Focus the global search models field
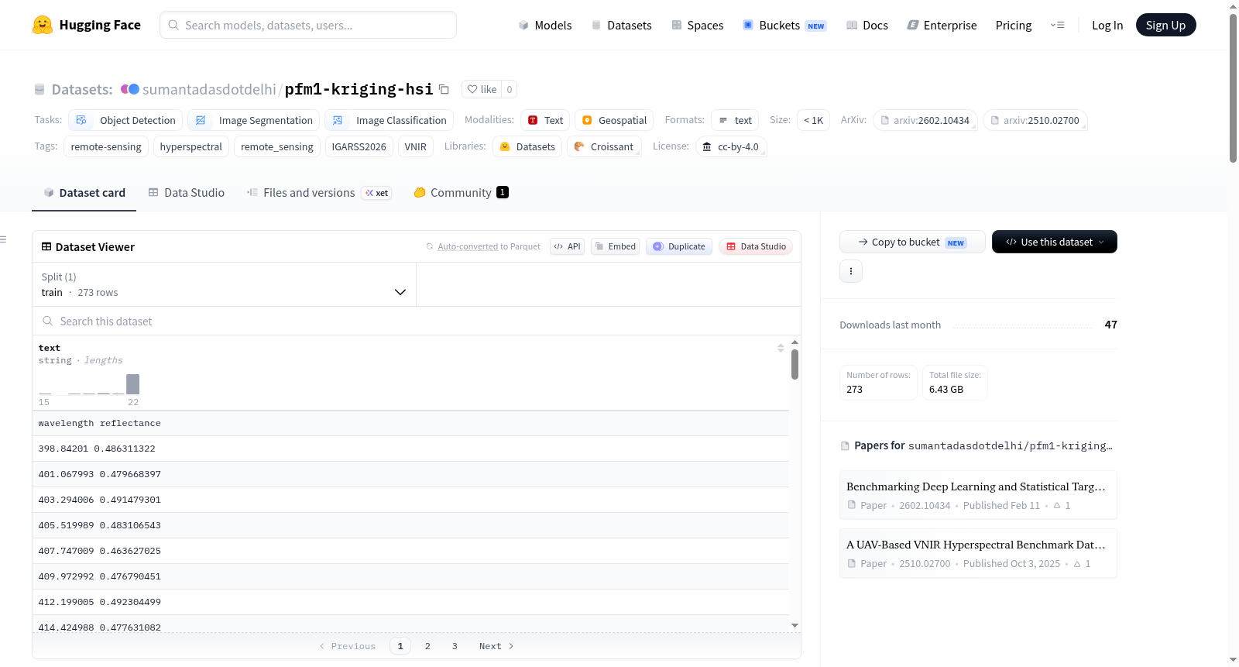Screen dimensions: 1239x667 (308, 25)
